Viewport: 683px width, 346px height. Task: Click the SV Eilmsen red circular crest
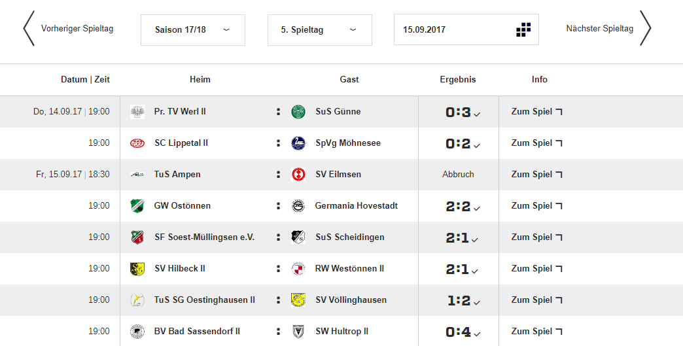point(298,175)
